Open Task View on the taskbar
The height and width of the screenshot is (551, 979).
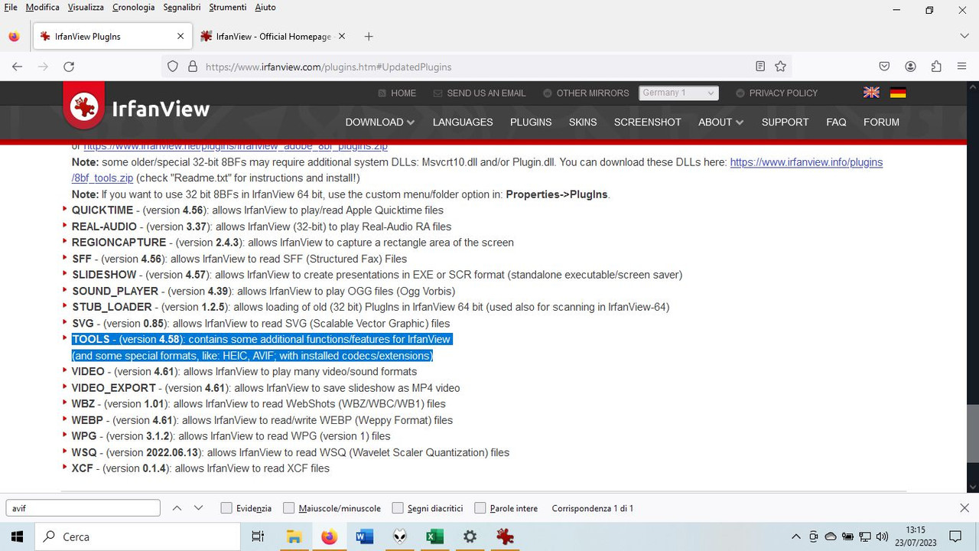(258, 536)
